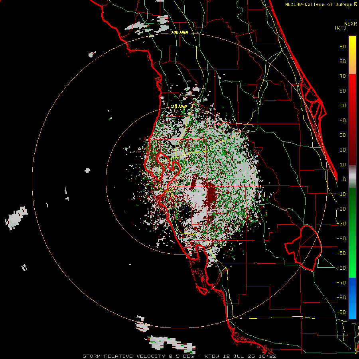Click the NEXR label above the color scale
359x359 pixels.
(350, 24)
